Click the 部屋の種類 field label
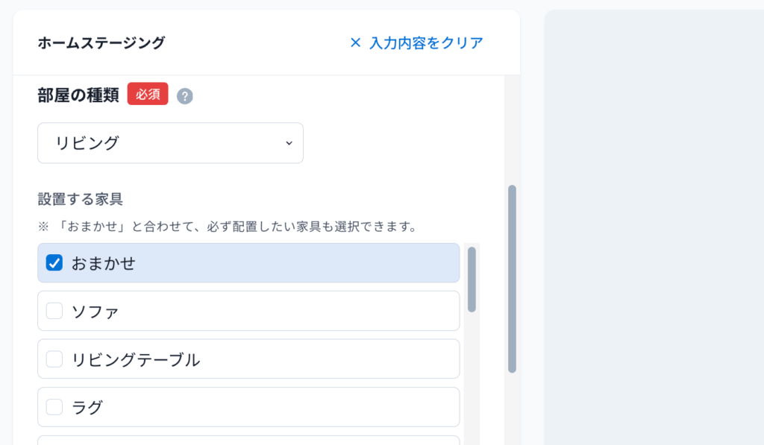Screen dimensions: 764x445 (x=78, y=95)
